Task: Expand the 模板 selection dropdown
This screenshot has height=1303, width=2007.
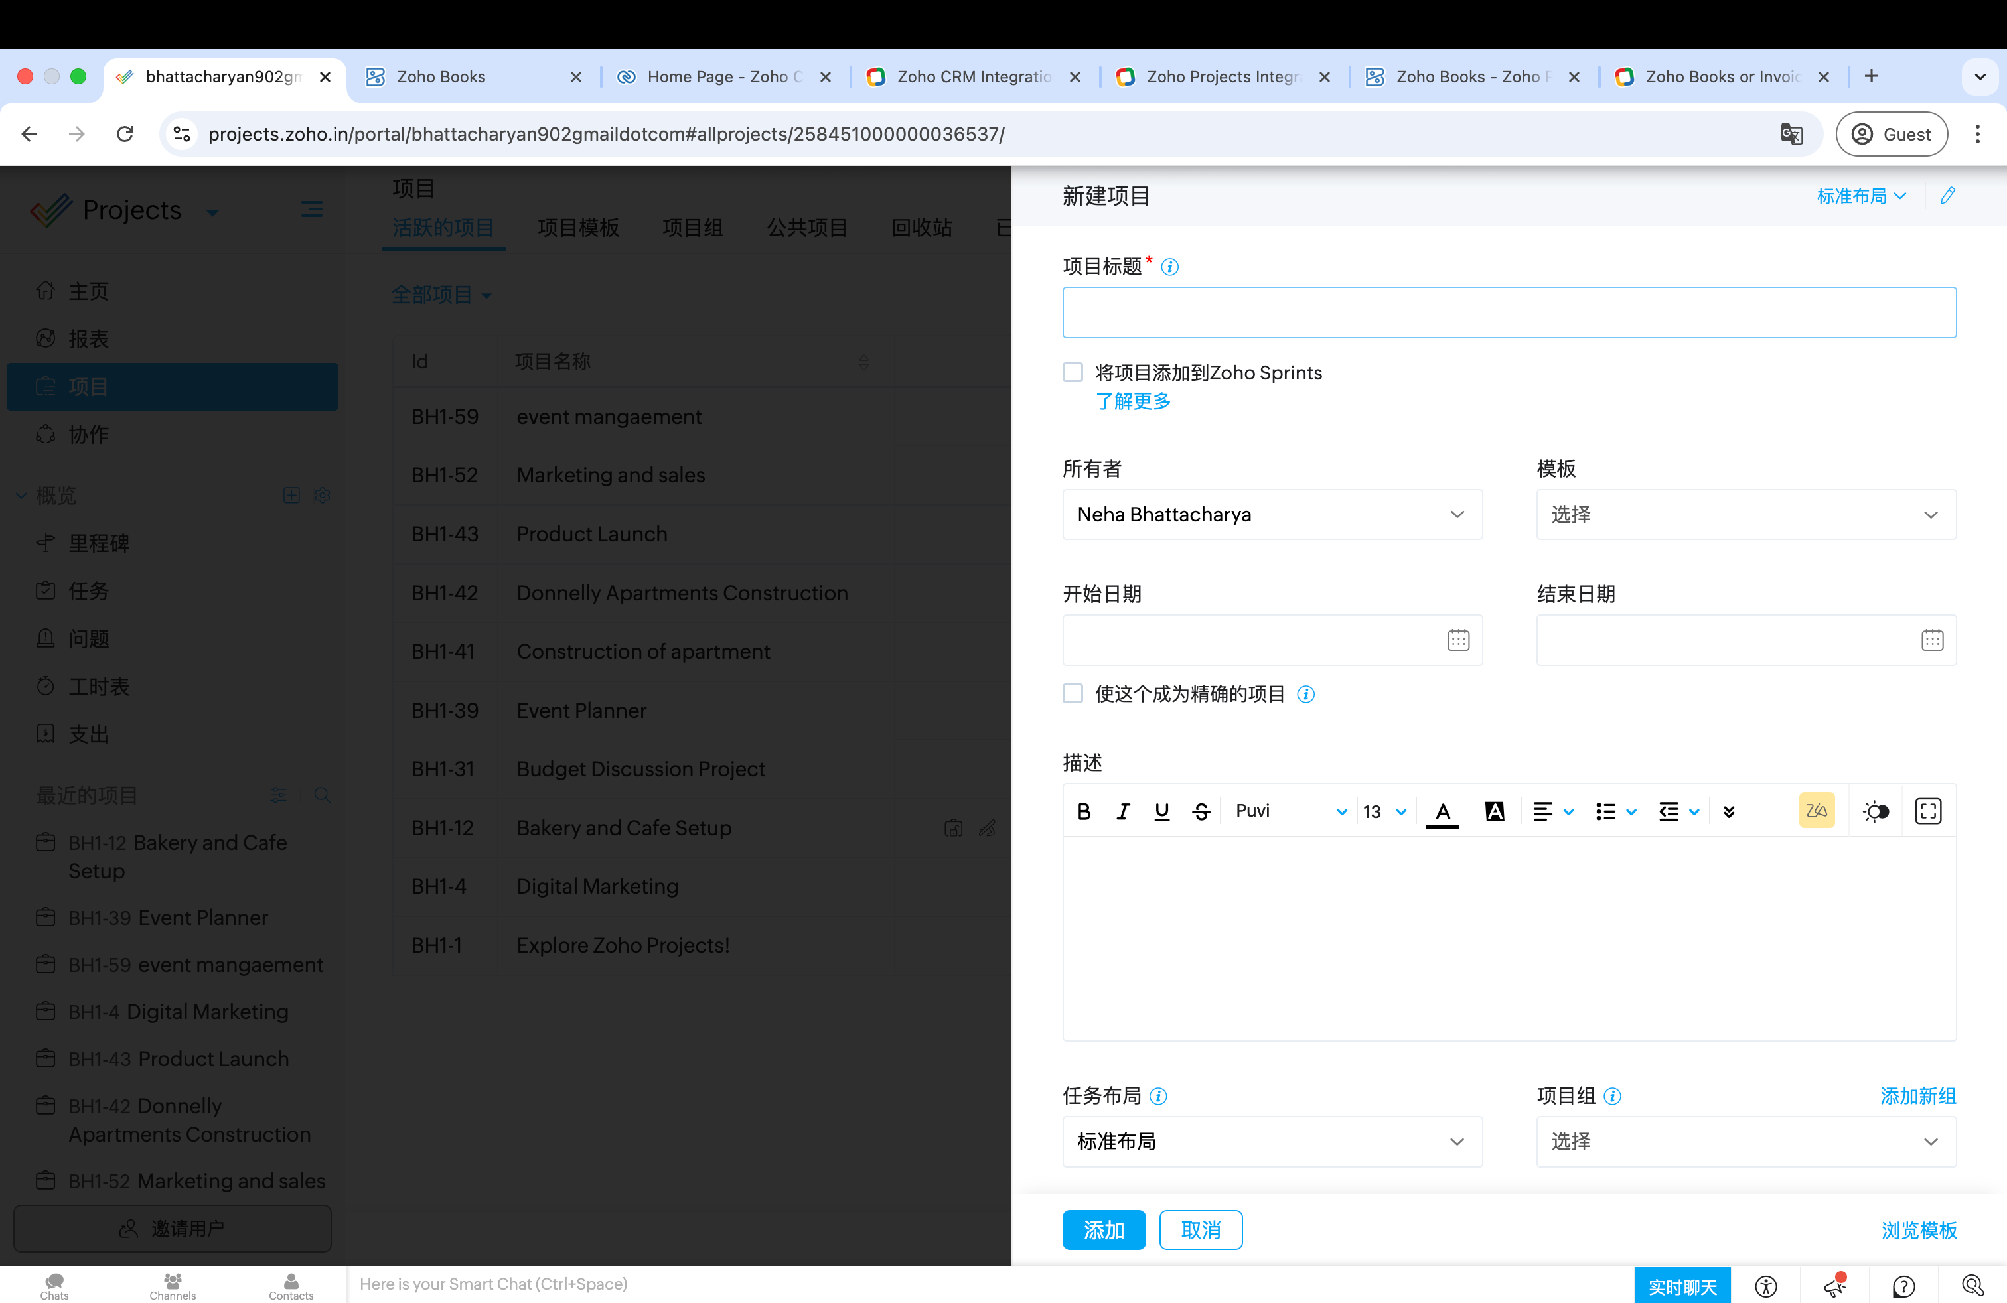Action: pyautogui.click(x=1746, y=514)
